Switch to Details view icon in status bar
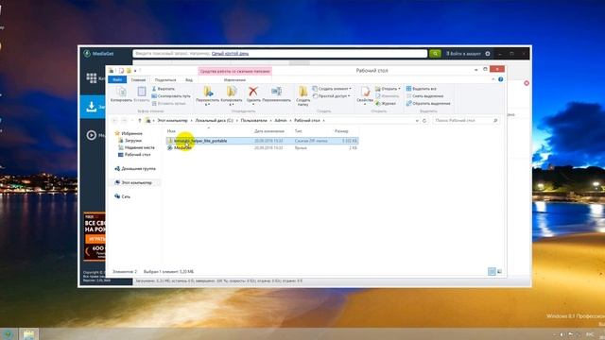 [492, 272]
